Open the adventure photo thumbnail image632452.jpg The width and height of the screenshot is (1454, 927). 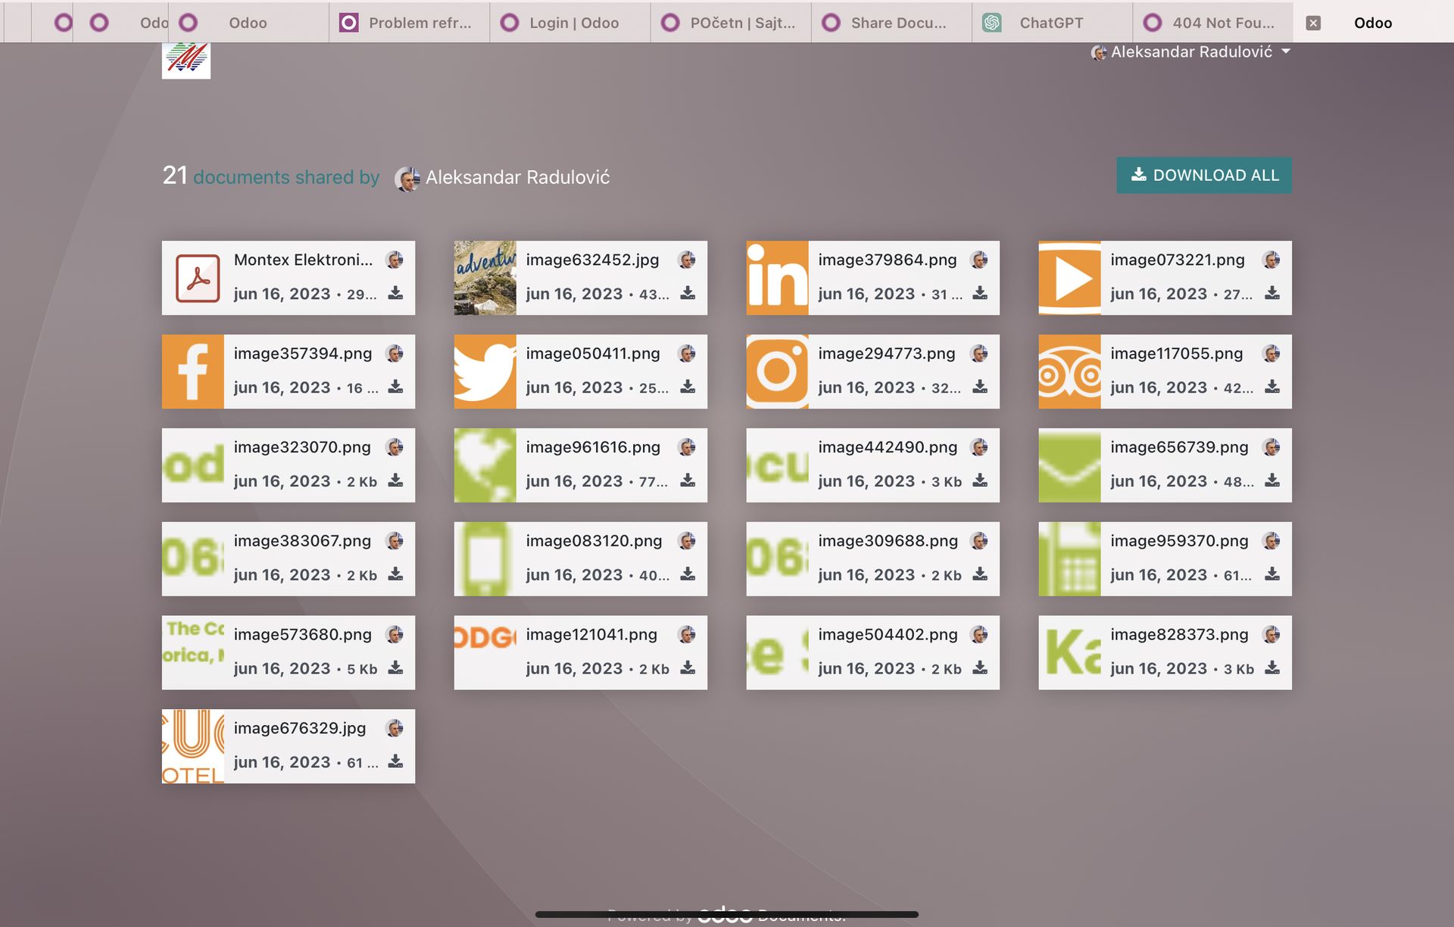485,278
